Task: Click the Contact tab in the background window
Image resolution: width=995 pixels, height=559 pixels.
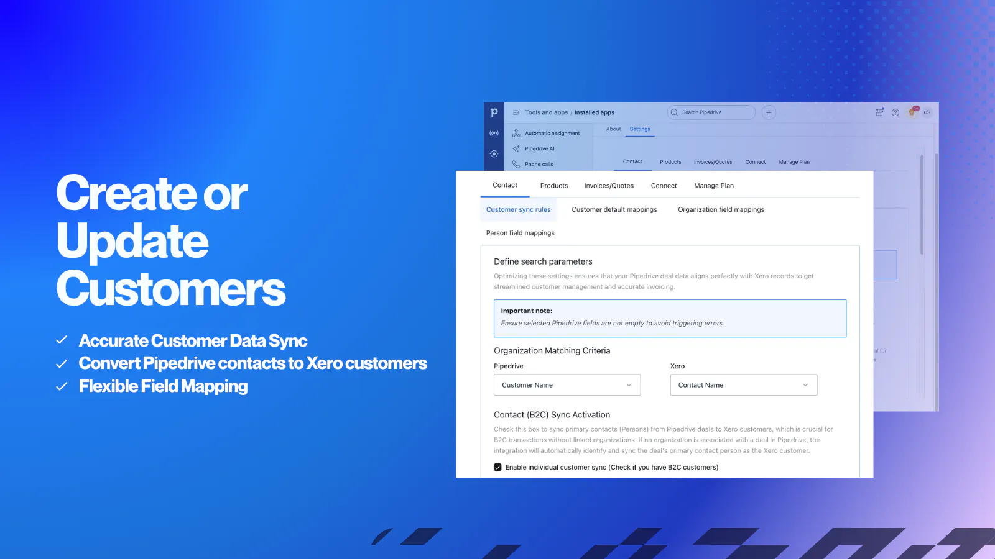Action: click(x=632, y=161)
